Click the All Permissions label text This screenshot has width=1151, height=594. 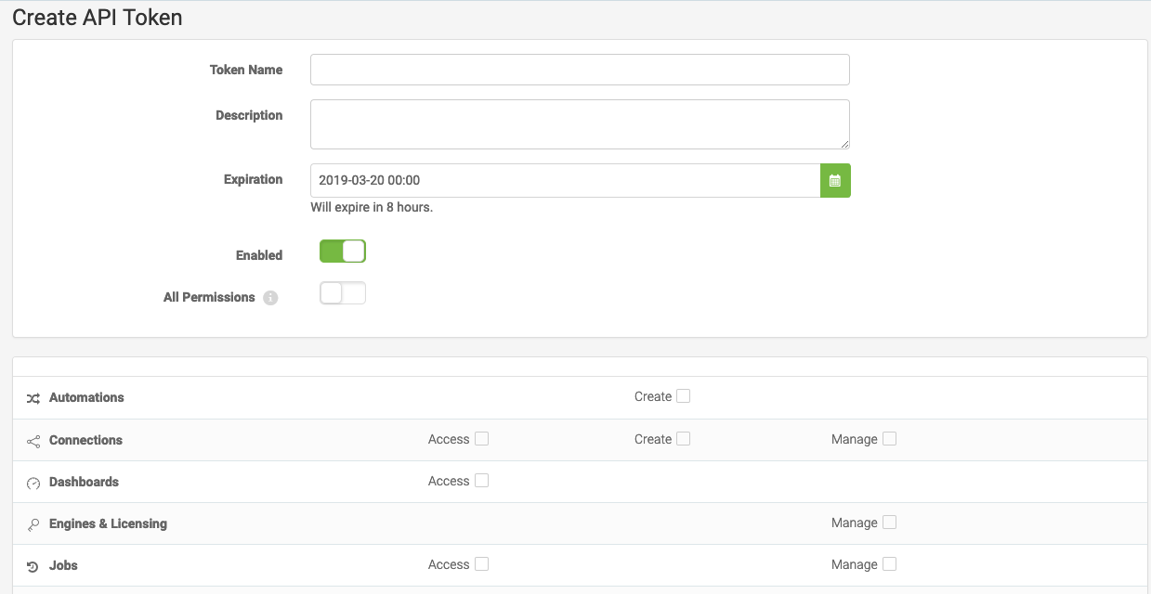pyautogui.click(x=209, y=297)
